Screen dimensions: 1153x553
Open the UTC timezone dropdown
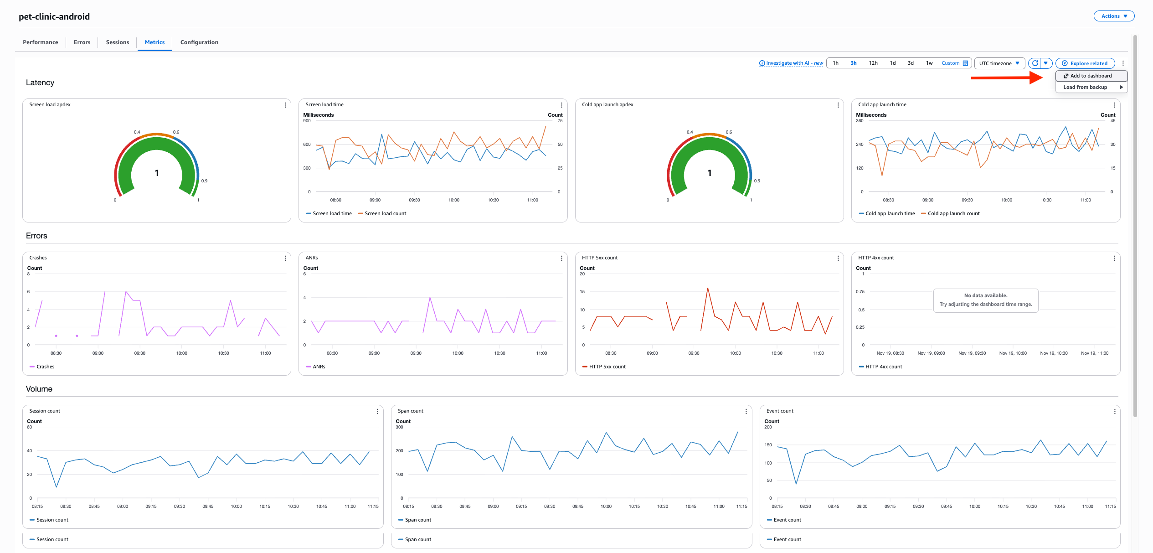tap(999, 63)
